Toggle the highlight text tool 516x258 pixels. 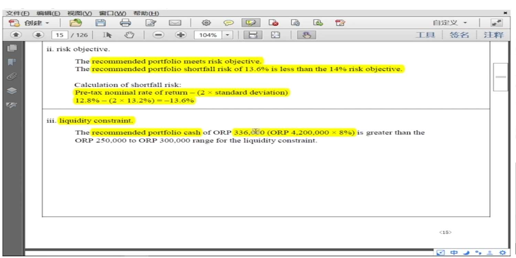coord(251,23)
